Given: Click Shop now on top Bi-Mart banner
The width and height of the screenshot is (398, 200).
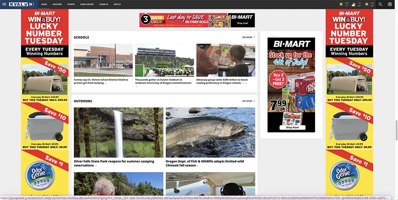Looking at the screenshot, I should click(242, 23).
